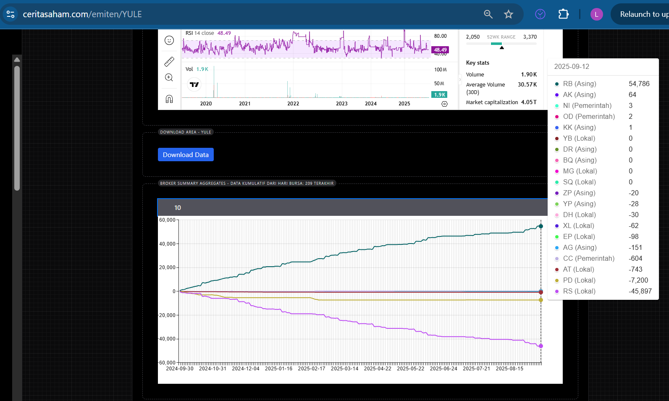
Task: Open the browser zoom magnifier icon
Action: 488,14
